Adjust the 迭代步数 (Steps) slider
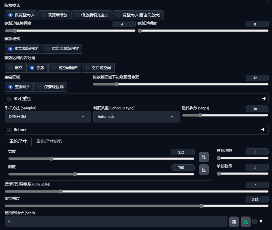The image size is (272, 230). (x=225, y=115)
